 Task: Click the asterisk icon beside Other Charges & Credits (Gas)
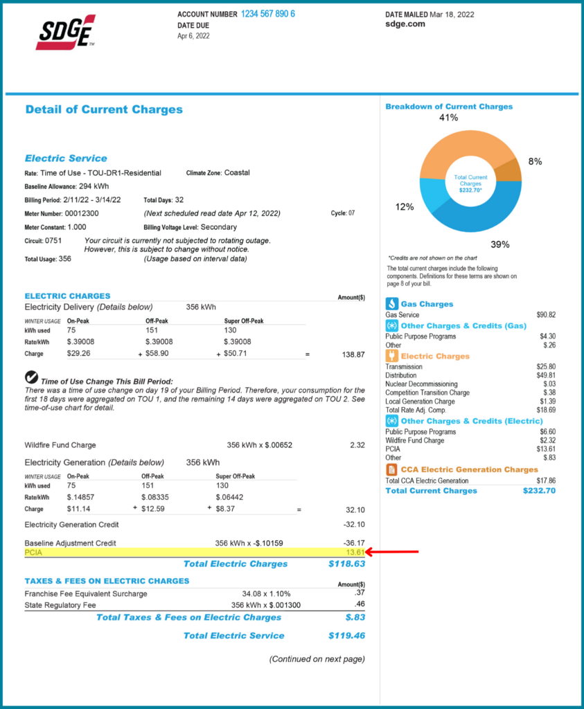point(392,325)
